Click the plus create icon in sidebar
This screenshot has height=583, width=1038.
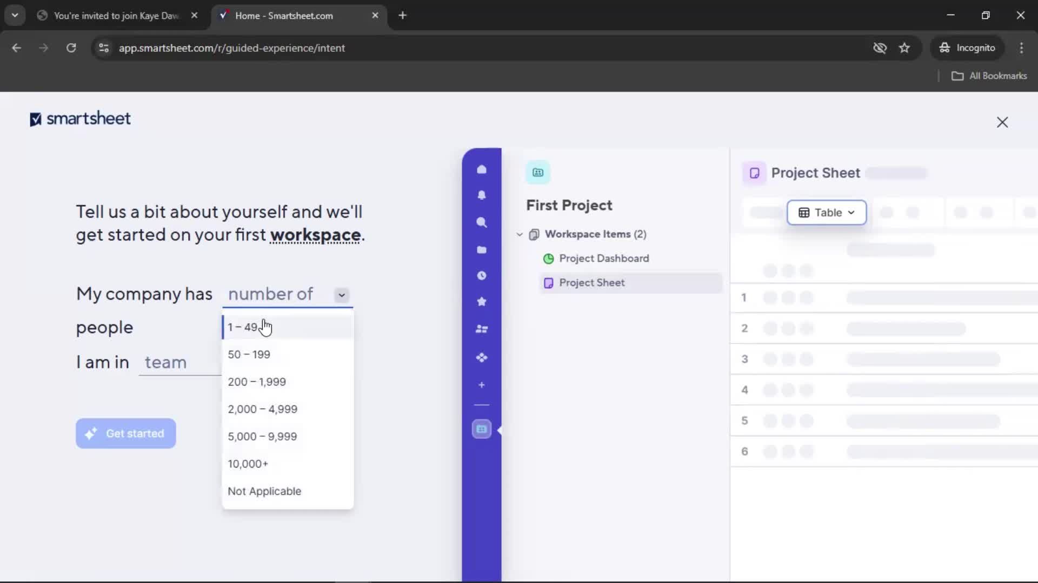pos(481,385)
